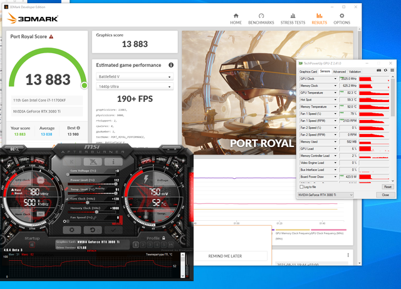Open the GPU Load sensor dropdown in GPU-Z

click(x=318, y=149)
